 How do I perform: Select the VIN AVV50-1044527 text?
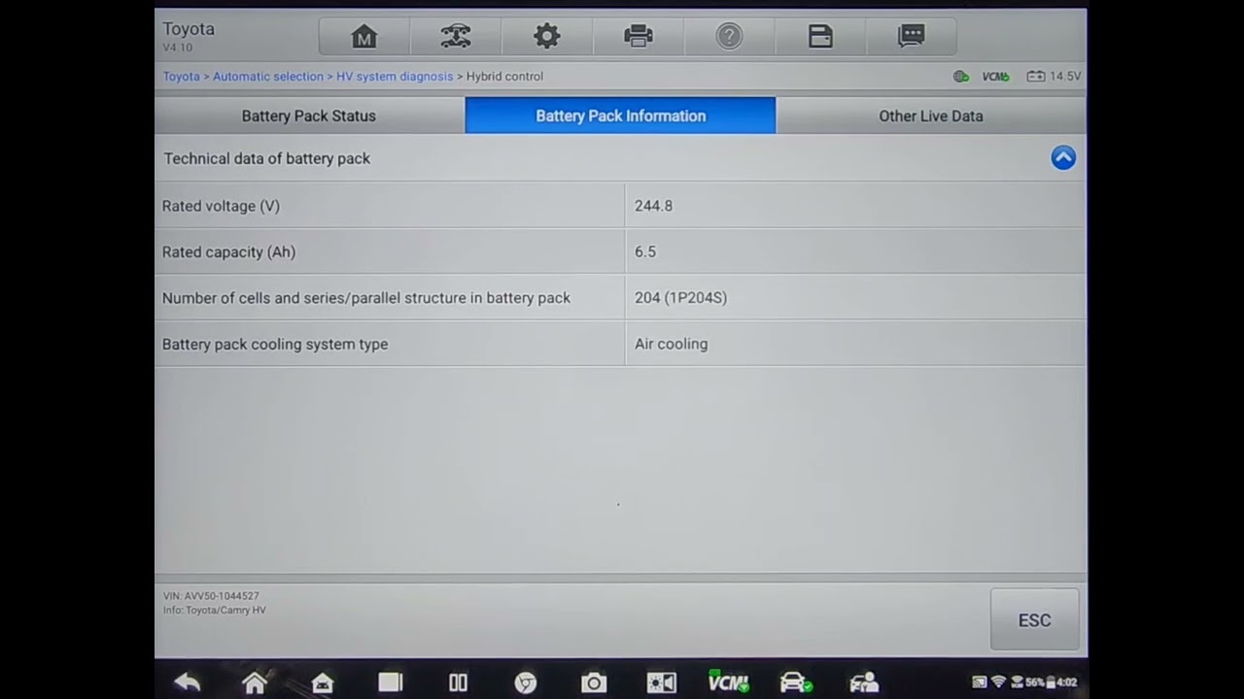point(211,596)
